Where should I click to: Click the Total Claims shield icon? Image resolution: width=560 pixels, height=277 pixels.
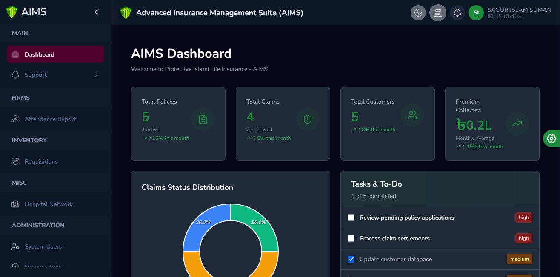point(308,119)
